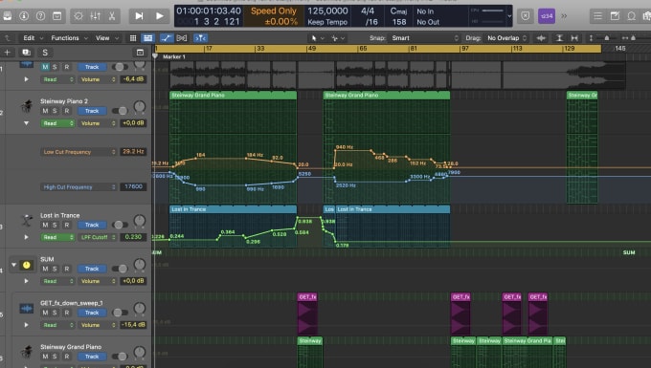Screen dimensions: 651x368
Task: Adjust the SUM track pan knob
Action: [x=140, y=265]
